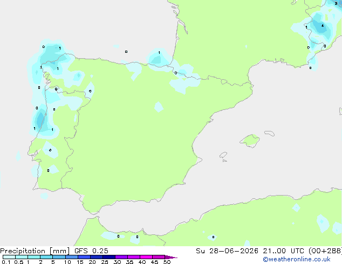Click the 'GFS 0.25' model label
342x264 pixels.
tap(91, 251)
